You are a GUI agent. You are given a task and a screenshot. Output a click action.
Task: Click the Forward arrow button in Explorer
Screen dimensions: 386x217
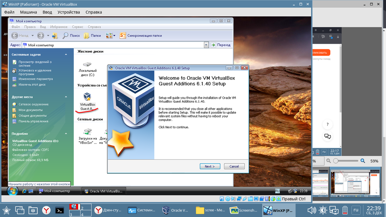point(41,36)
